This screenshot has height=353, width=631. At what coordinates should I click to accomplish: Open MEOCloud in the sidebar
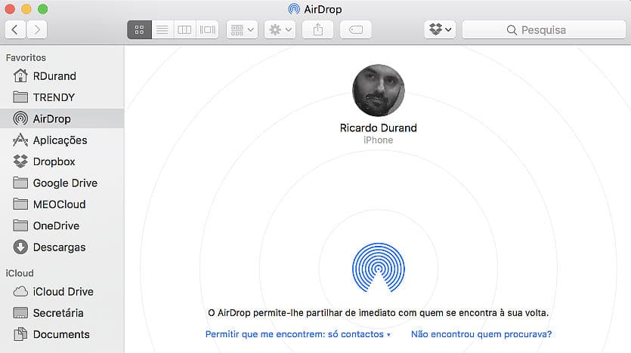62,204
